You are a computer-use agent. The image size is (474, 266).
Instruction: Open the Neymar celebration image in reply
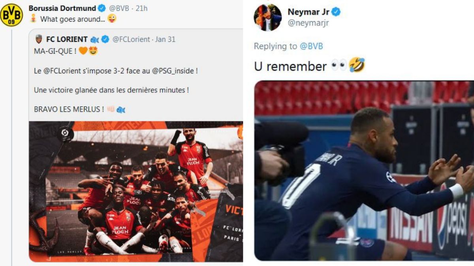click(x=364, y=171)
